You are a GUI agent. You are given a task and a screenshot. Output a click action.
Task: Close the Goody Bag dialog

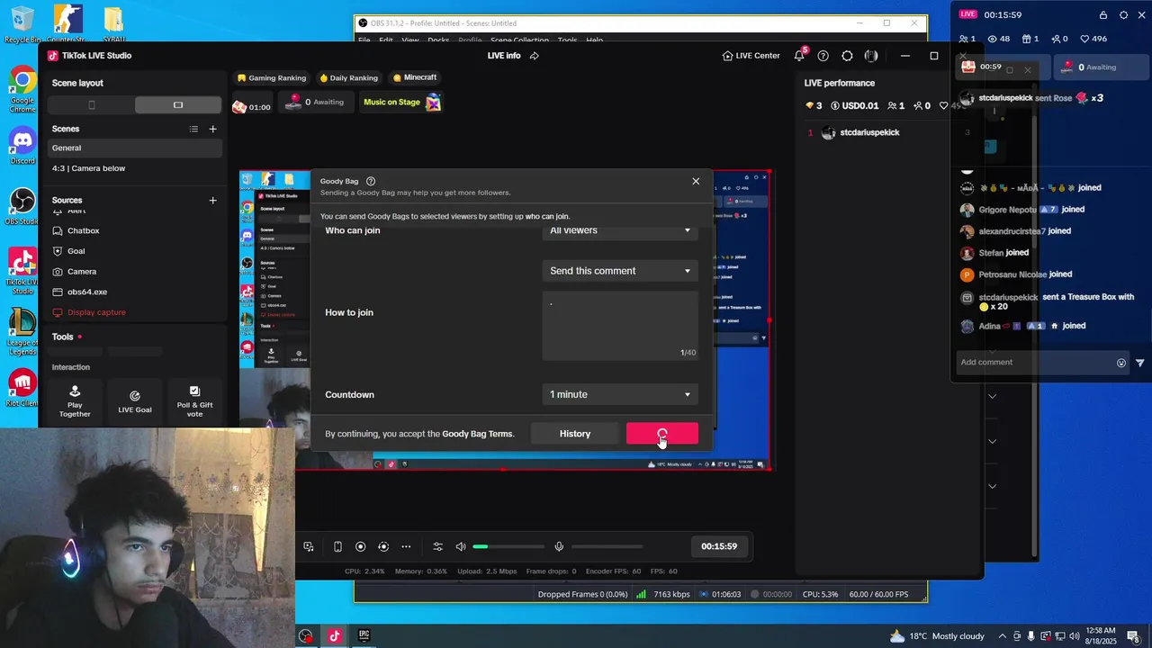[696, 181]
